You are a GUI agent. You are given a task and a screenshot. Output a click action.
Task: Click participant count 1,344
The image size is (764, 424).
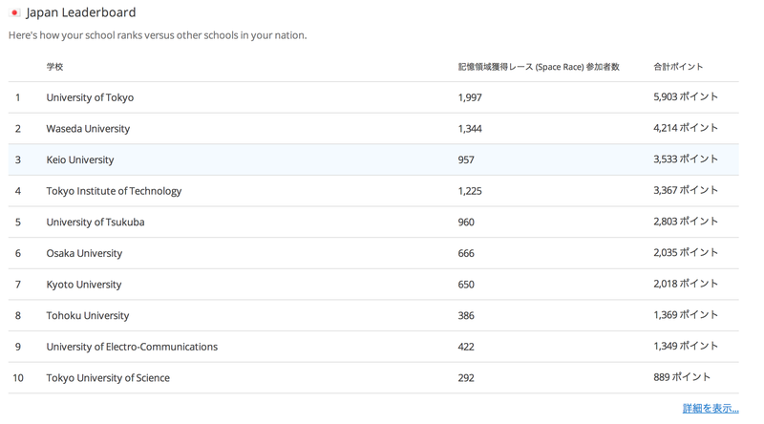click(x=470, y=129)
